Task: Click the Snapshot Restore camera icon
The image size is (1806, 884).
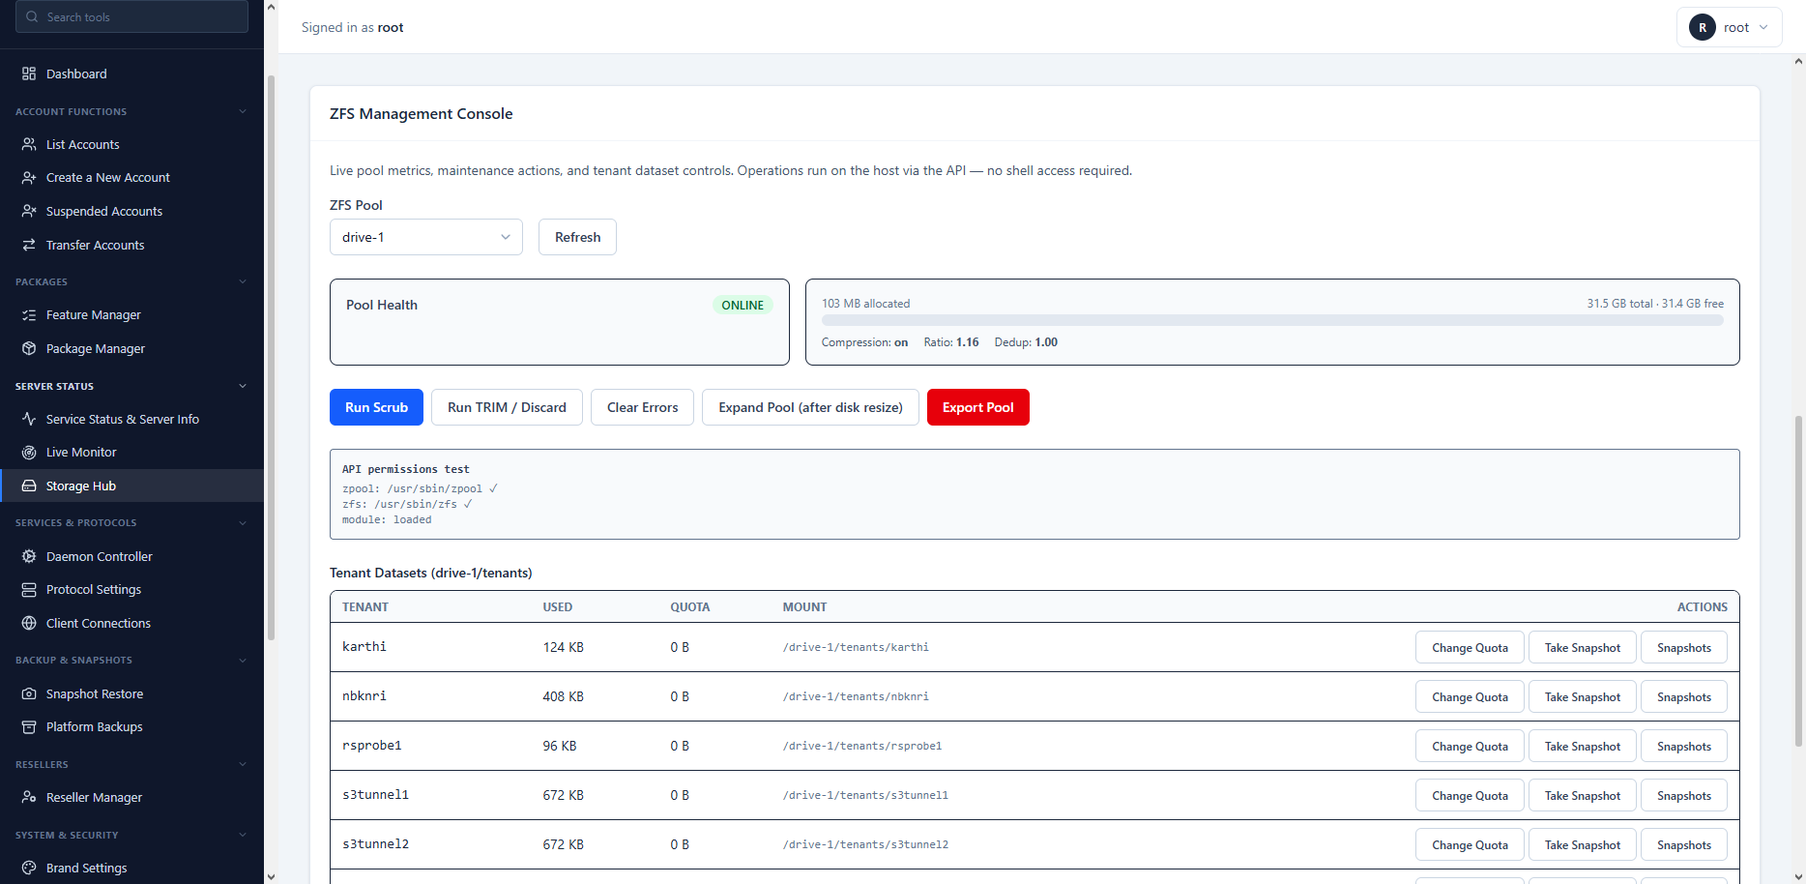Action: [29, 693]
